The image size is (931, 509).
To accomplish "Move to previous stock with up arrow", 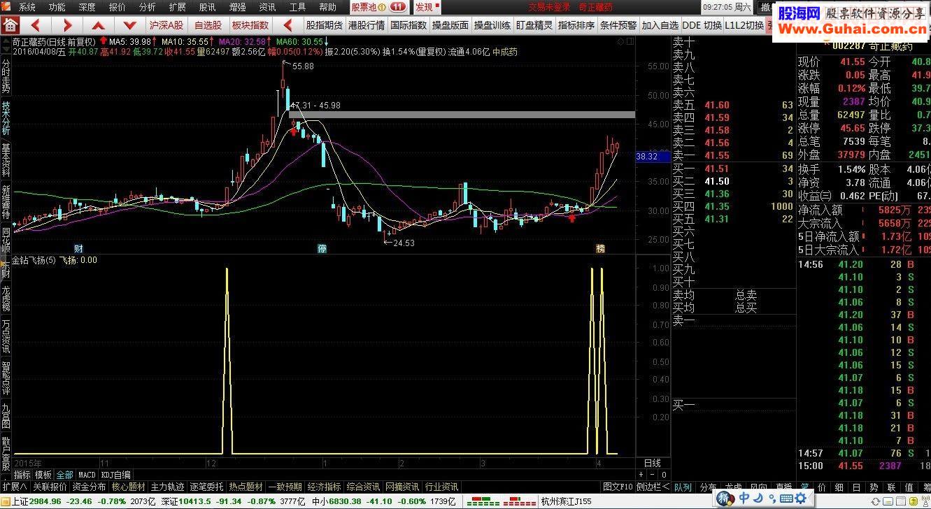I will click(97, 25).
